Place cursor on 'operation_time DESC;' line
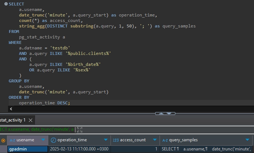Screen dimensions: 254x153 tap(44, 103)
